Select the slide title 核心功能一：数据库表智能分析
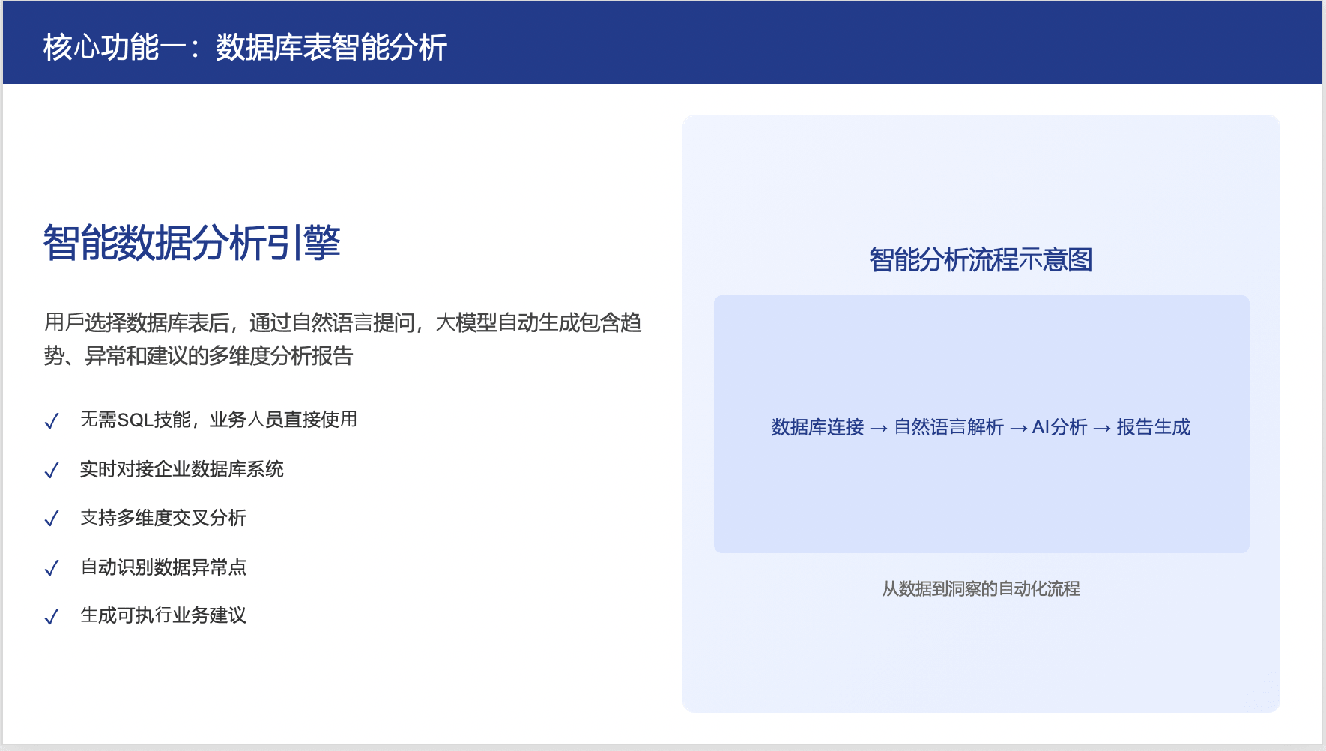 [245, 47]
